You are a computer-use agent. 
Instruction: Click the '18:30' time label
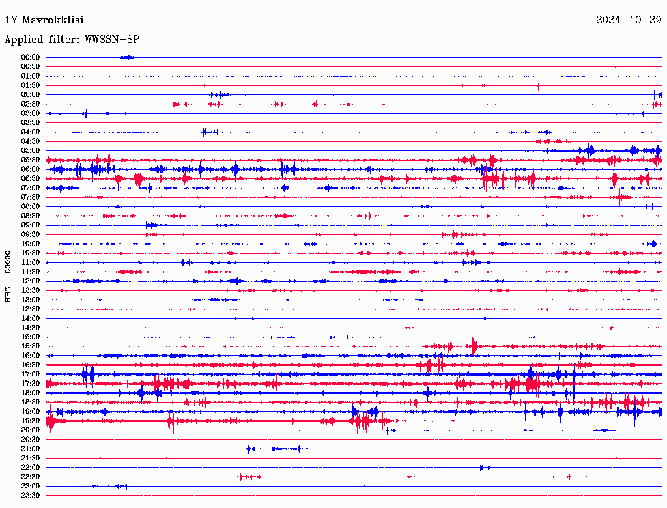point(30,402)
